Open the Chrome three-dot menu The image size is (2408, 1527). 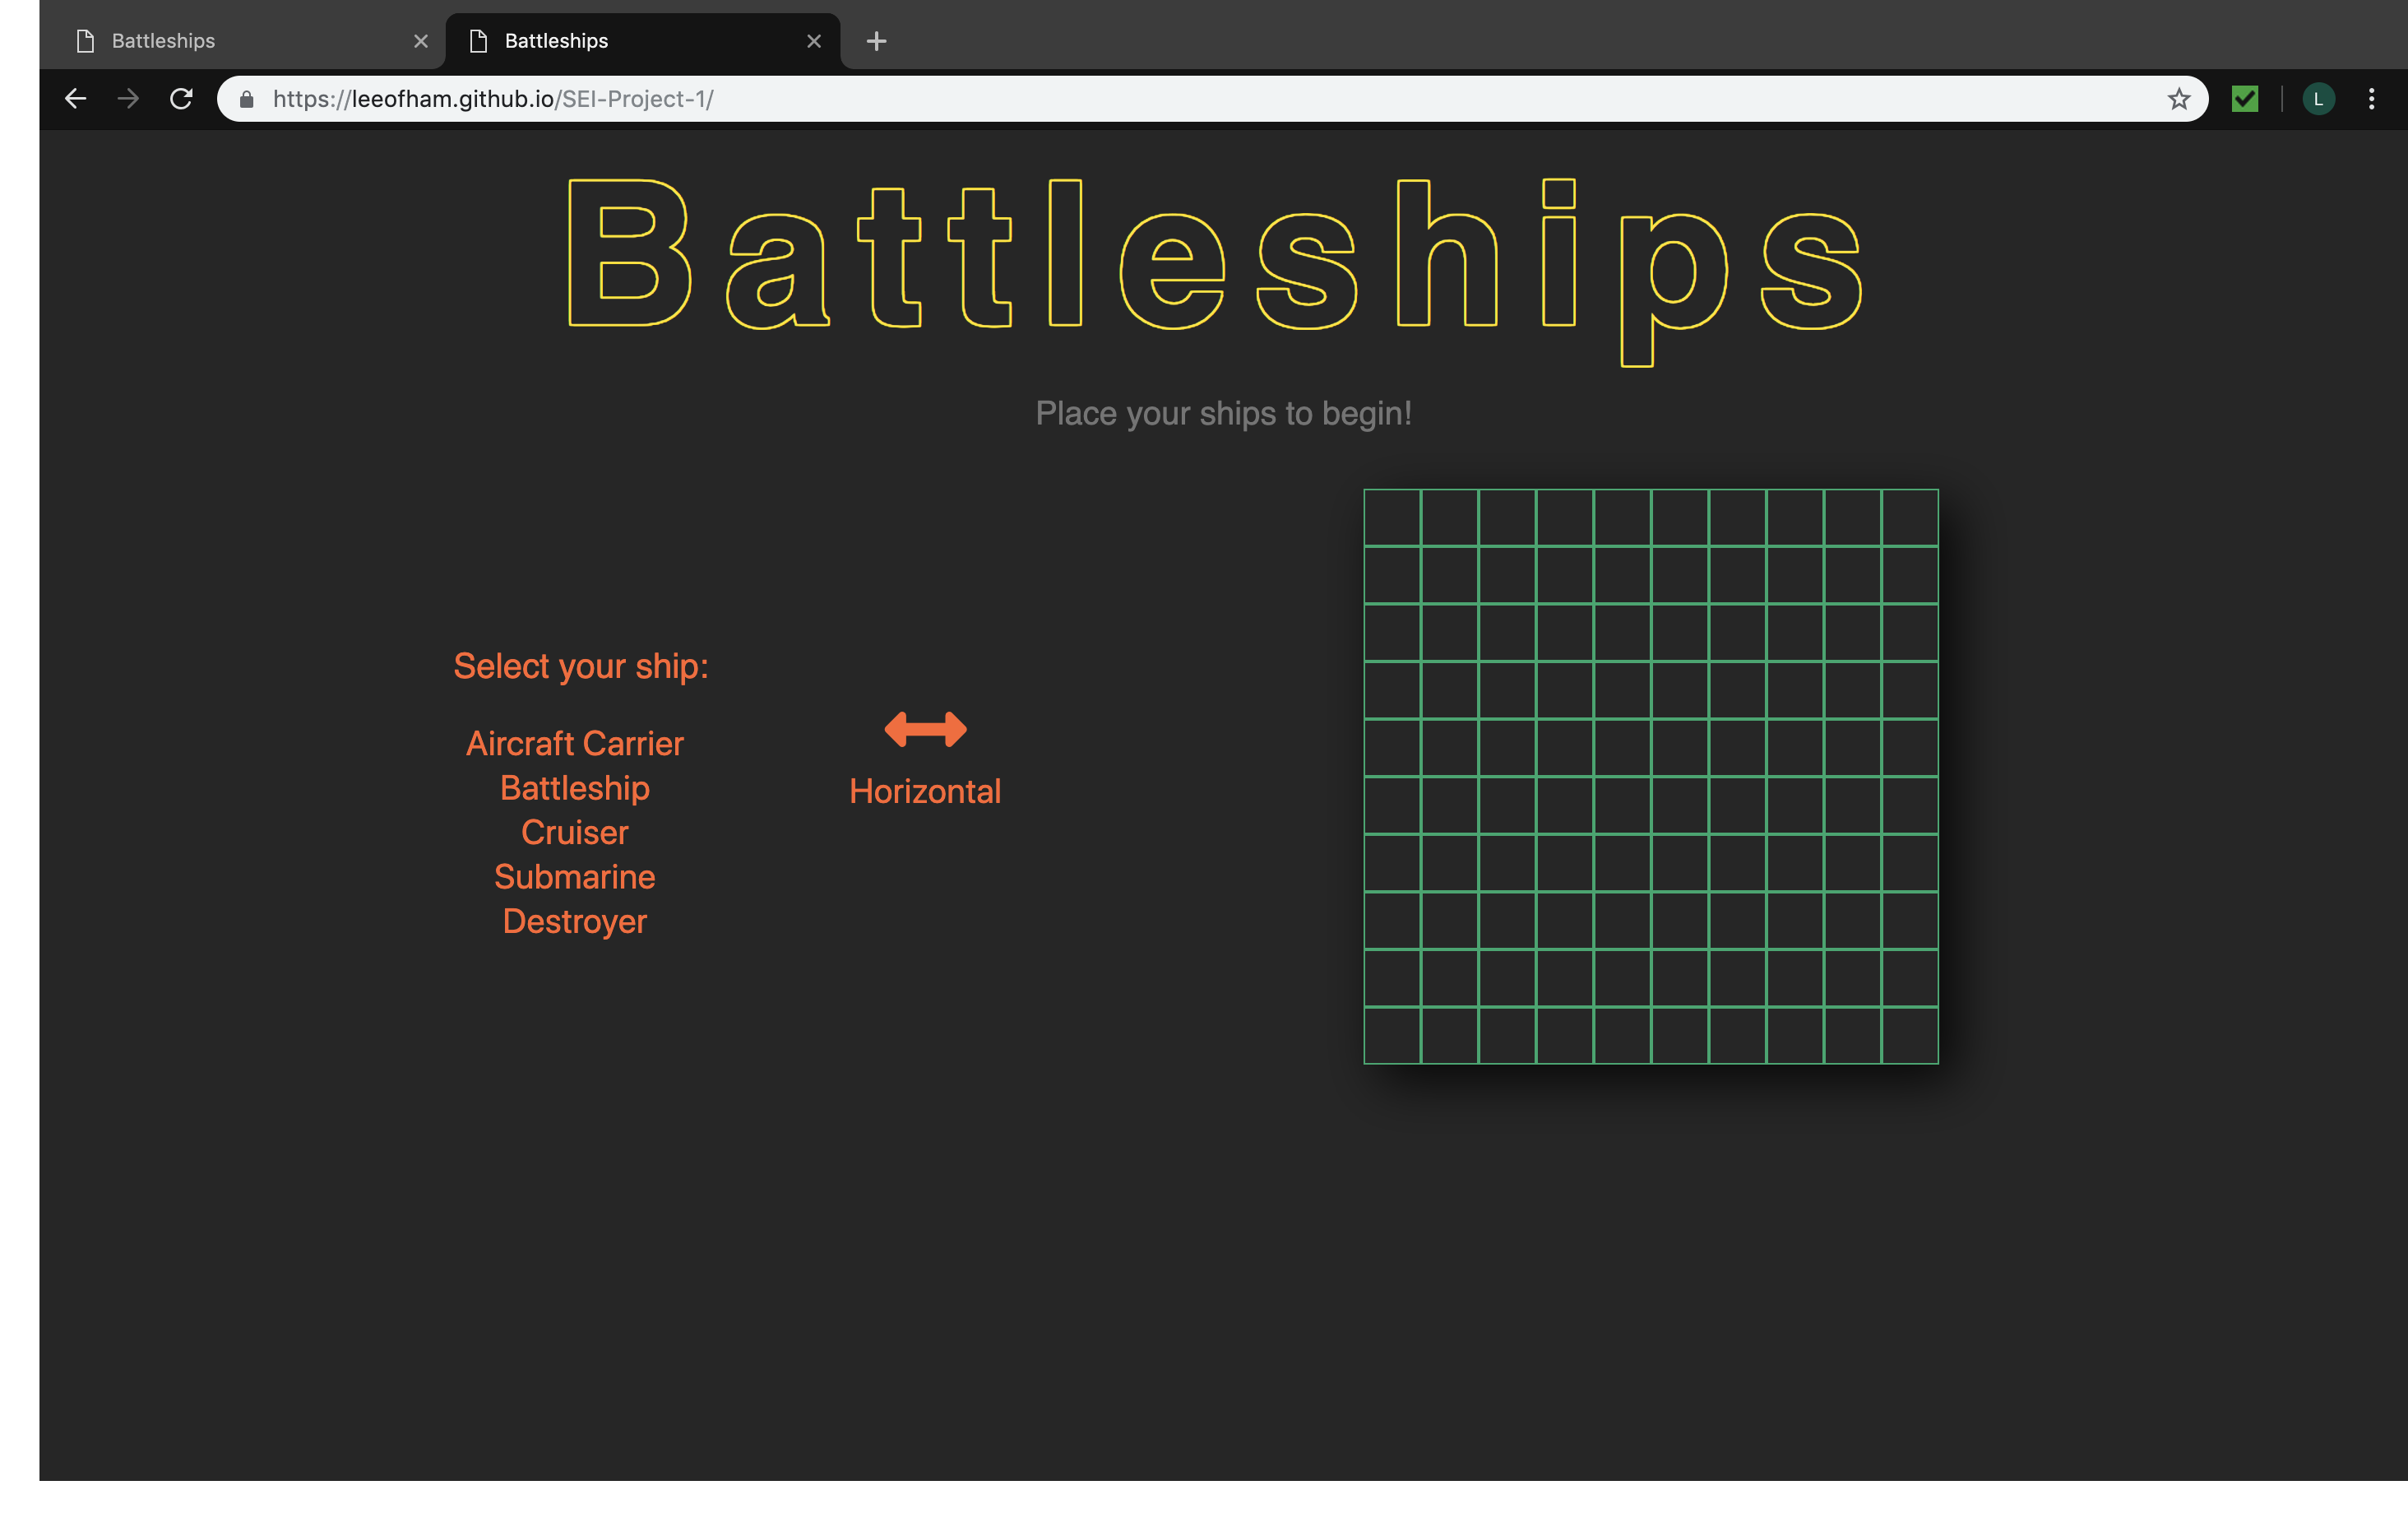point(2371,99)
